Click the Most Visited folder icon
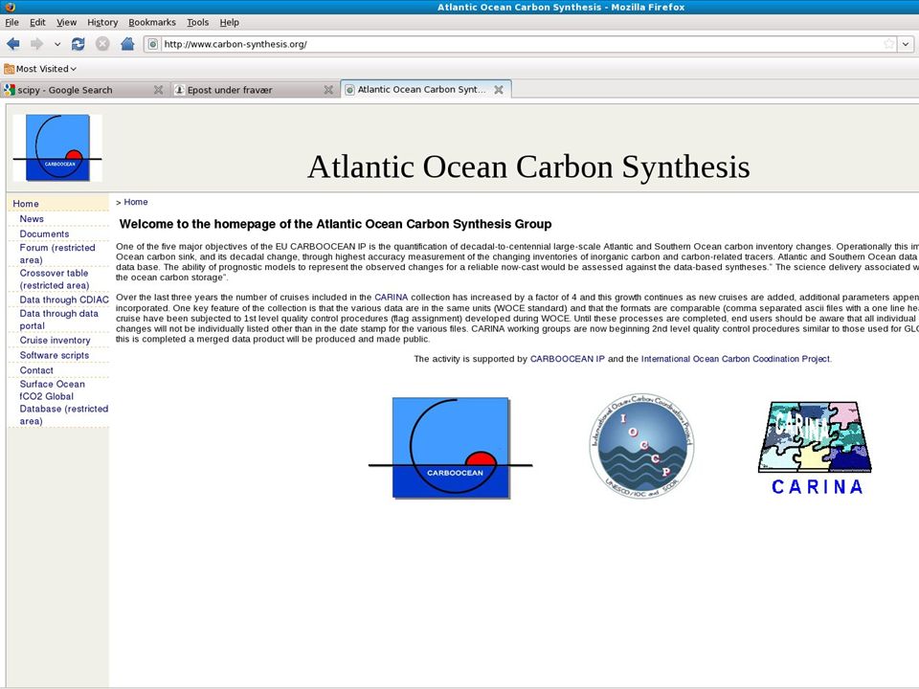Screen dimensions: 919x689 point(9,69)
